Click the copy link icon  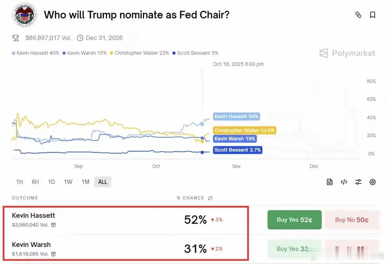point(358,15)
